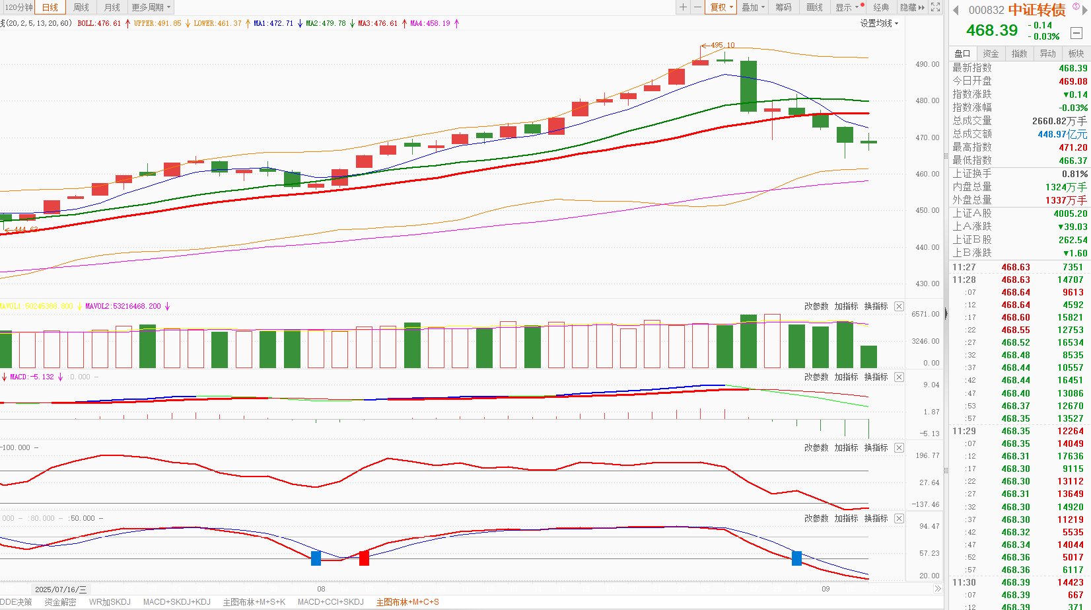The height and width of the screenshot is (610, 1091).
Task: Zoom in chart with plus icon
Action: coord(683,7)
